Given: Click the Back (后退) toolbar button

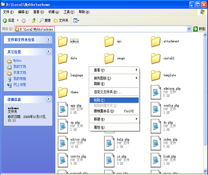Looking at the screenshot, I should [x=9, y=20].
